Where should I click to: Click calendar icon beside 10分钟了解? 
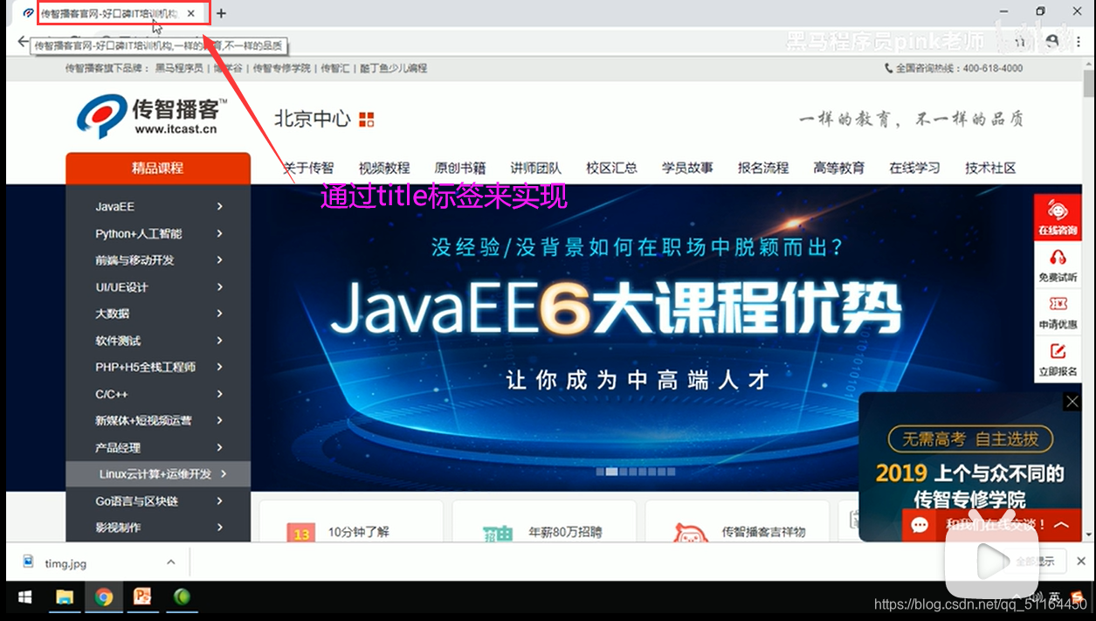301,533
